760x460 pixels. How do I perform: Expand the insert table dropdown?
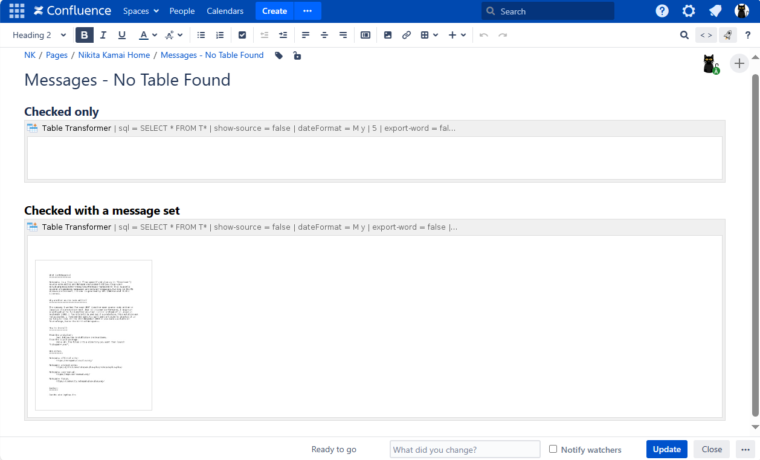434,35
